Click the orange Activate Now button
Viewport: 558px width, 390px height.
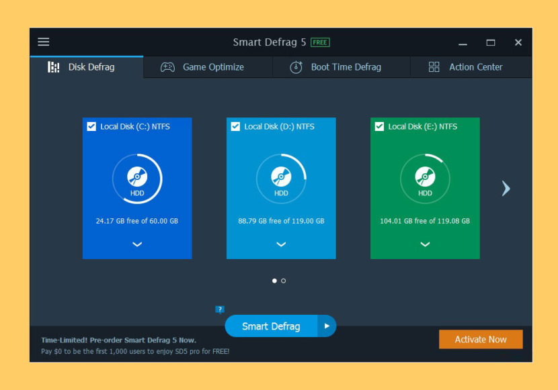[481, 339]
